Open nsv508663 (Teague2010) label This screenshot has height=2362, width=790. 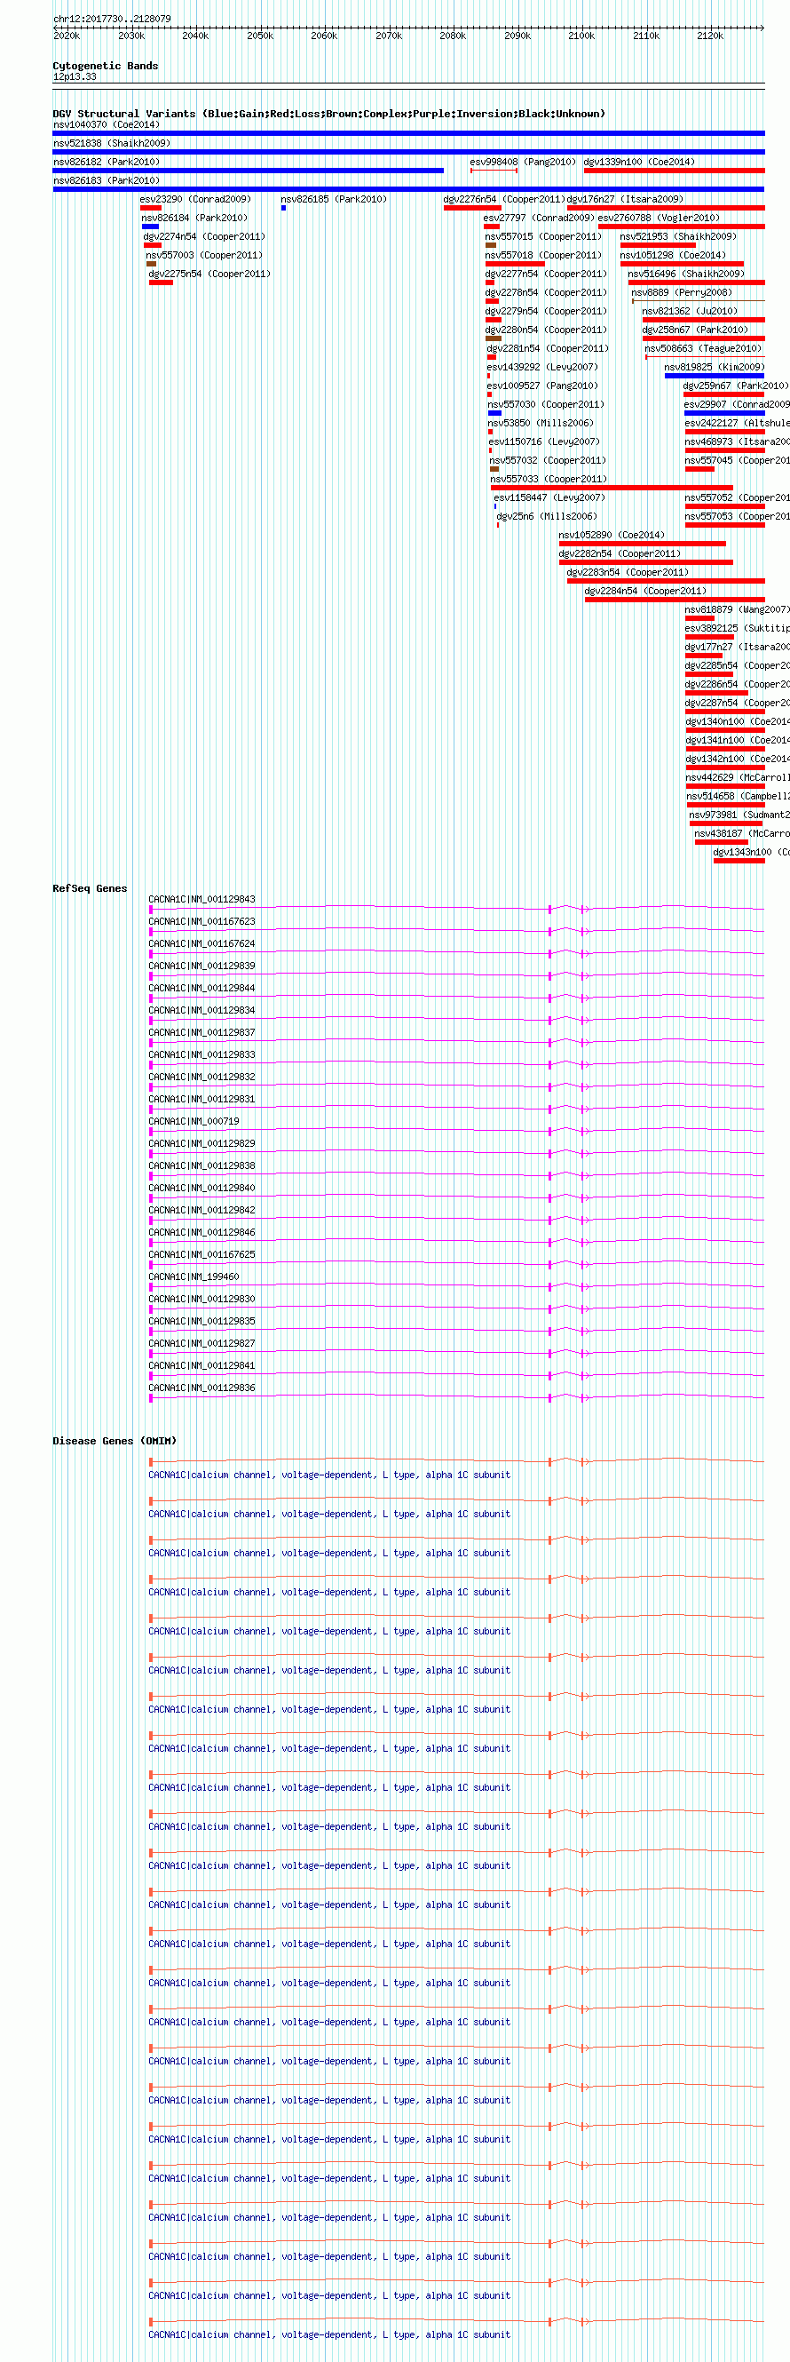tap(703, 348)
